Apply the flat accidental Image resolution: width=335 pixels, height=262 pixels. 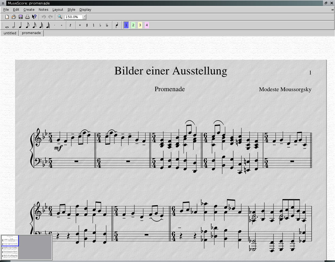[x=100, y=25]
